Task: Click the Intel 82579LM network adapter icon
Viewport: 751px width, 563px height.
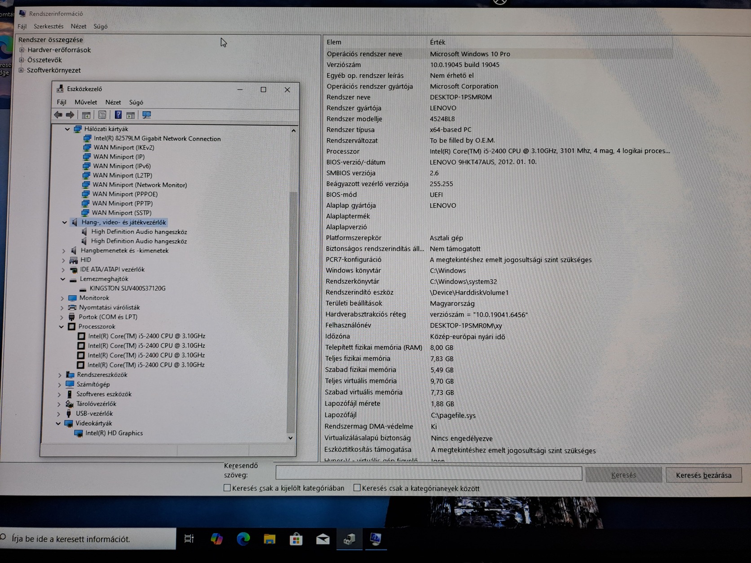Action: 88,139
